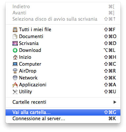Select the Indietro menu item
The width and height of the screenshot is (126, 132).
[x=63, y=7]
